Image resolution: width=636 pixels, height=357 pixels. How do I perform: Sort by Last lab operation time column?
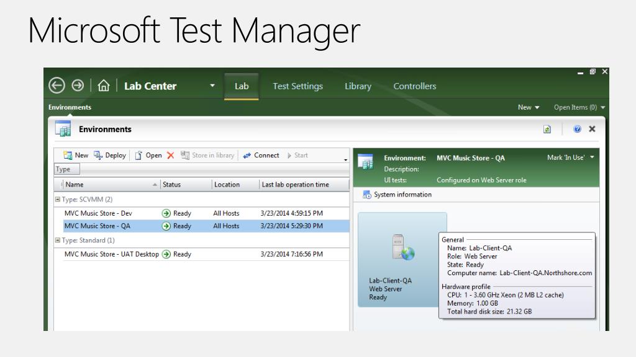point(304,185)
